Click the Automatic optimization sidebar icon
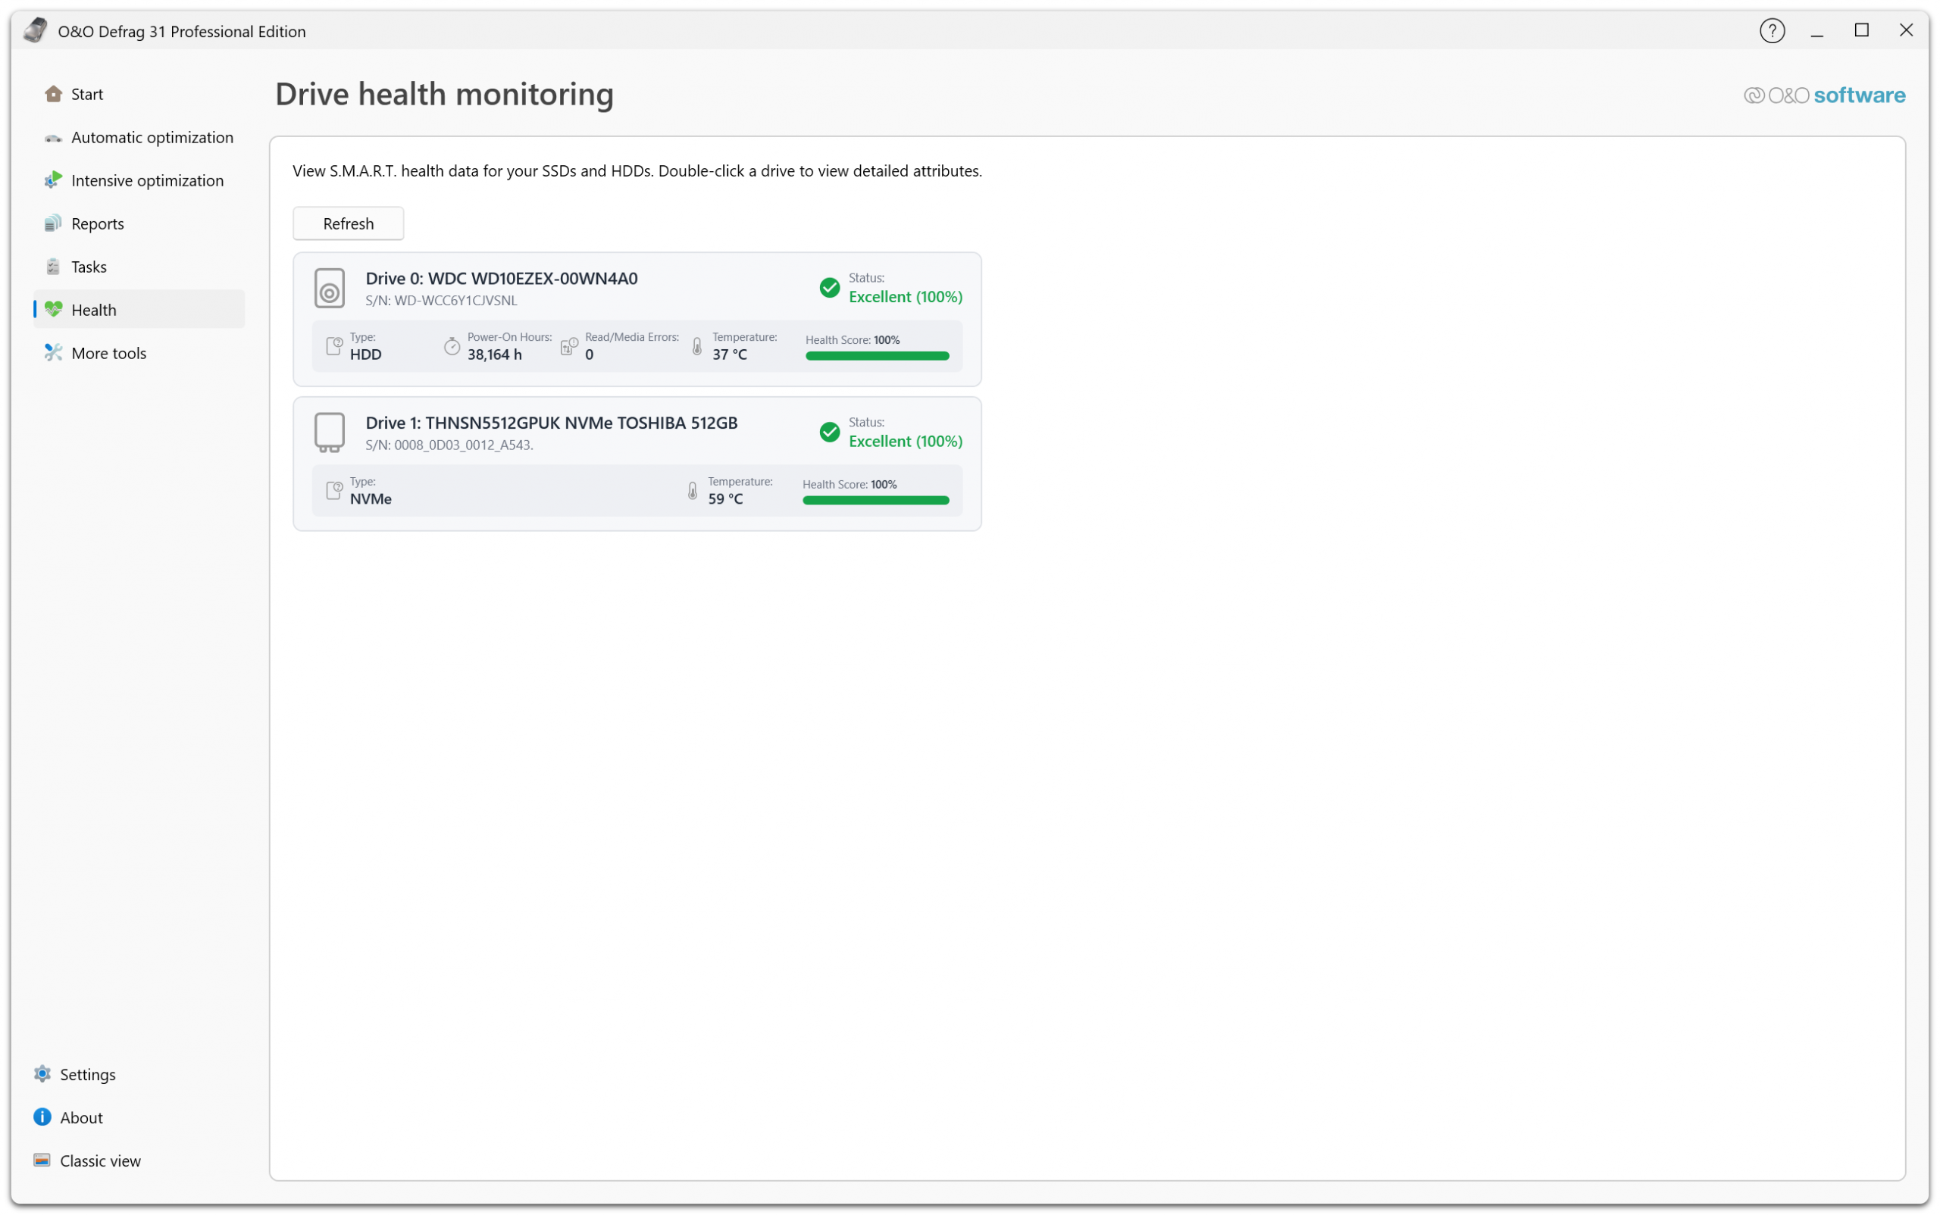The image size is (1940, 1215). coord(53,137)
